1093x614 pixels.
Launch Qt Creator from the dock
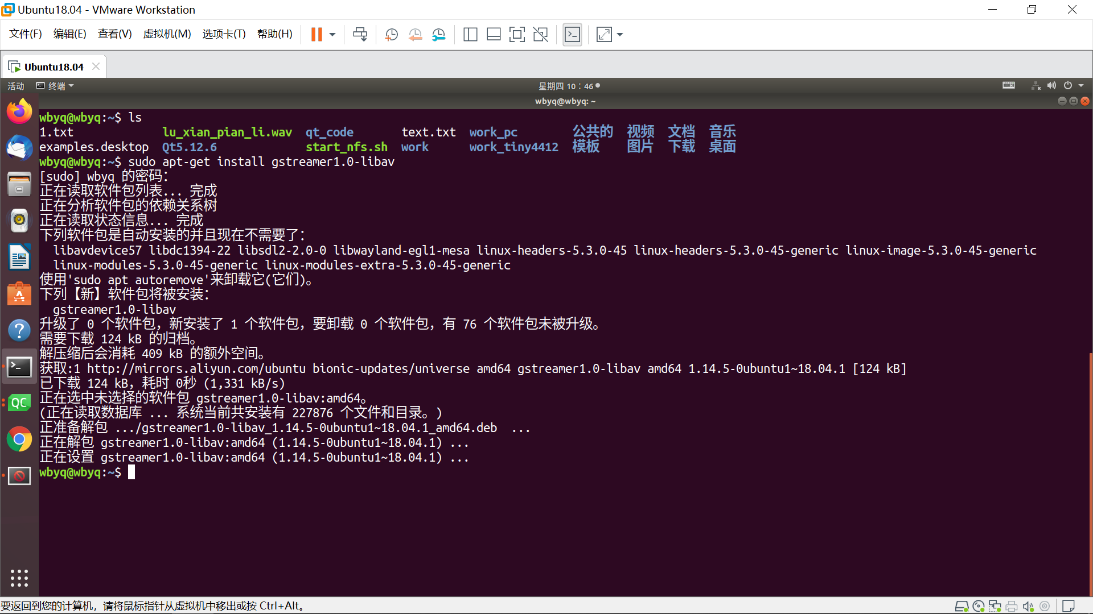click(x=19, y=403)
